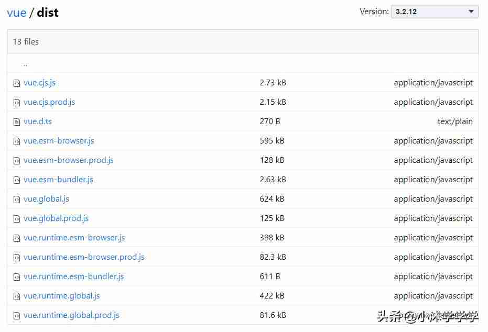This screenshot has height=332, width=488.
Task: Click the 'dist' breadcrumb heading
Action: point(48,13)
